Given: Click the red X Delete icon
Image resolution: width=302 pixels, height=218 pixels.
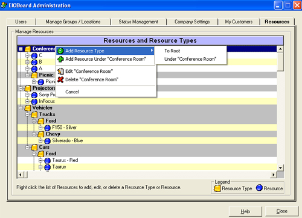Looking at the screenshot, I should coord(60,79).
